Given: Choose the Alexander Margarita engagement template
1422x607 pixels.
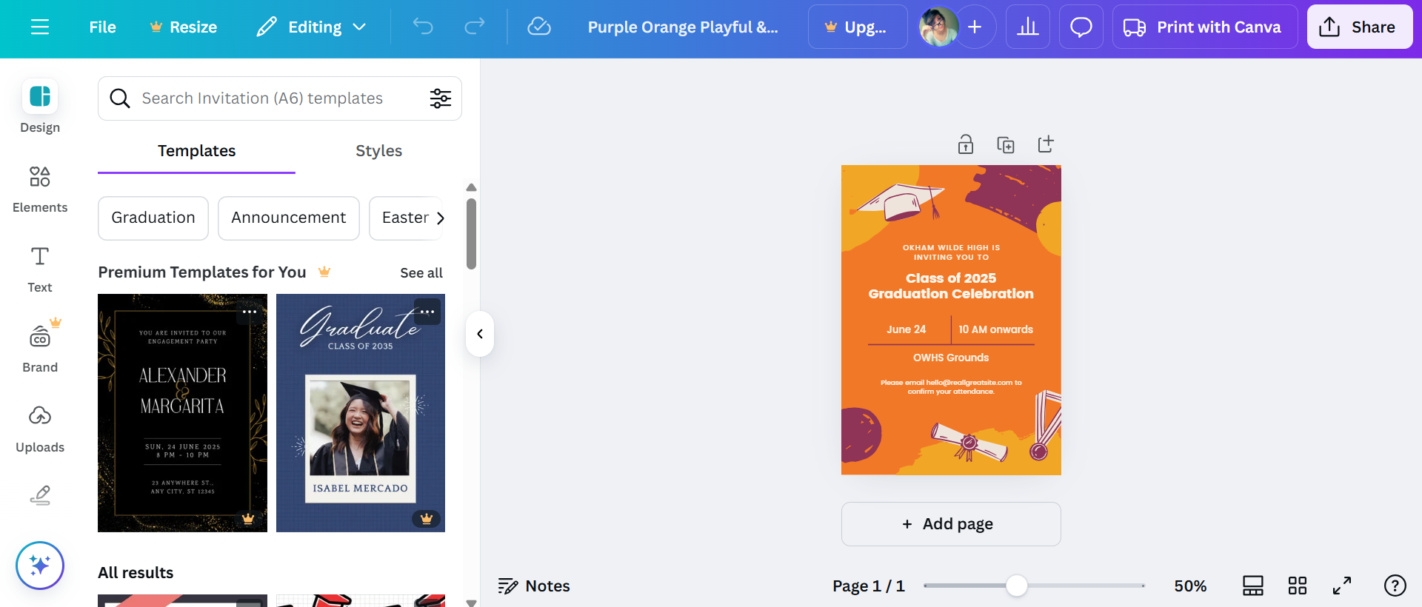Looking at the screenshot, I should (182, 413).
